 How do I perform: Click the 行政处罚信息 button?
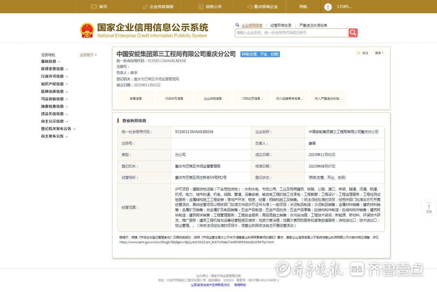[x=251, y=99]
